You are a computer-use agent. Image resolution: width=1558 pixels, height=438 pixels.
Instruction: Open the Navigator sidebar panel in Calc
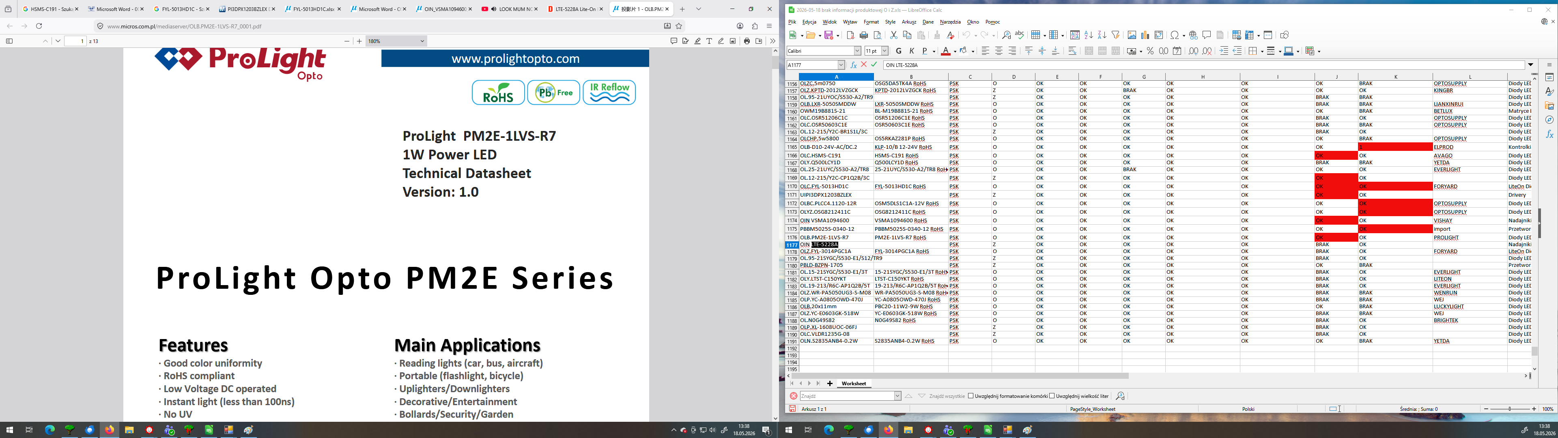(x=1549, y=120)
